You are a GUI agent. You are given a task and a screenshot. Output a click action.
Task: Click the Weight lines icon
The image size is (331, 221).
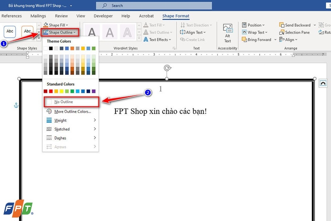coord(49,120)
